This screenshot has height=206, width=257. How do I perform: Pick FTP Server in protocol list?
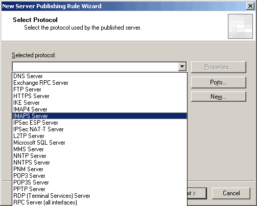click(x=100, y=89)
